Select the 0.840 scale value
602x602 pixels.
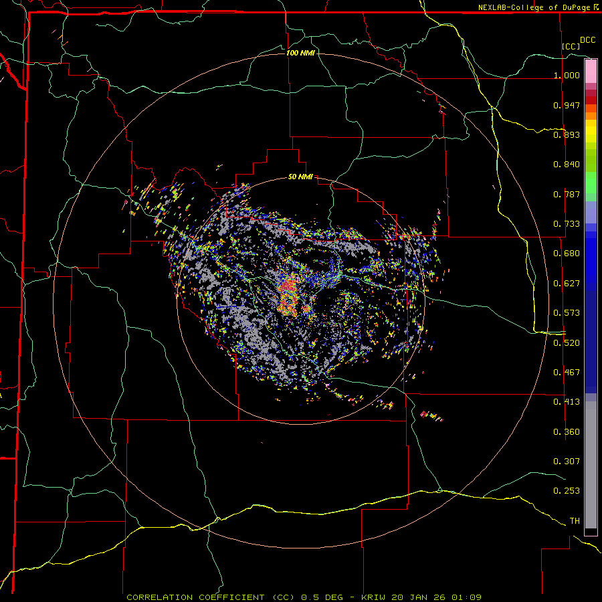(567, 165)
